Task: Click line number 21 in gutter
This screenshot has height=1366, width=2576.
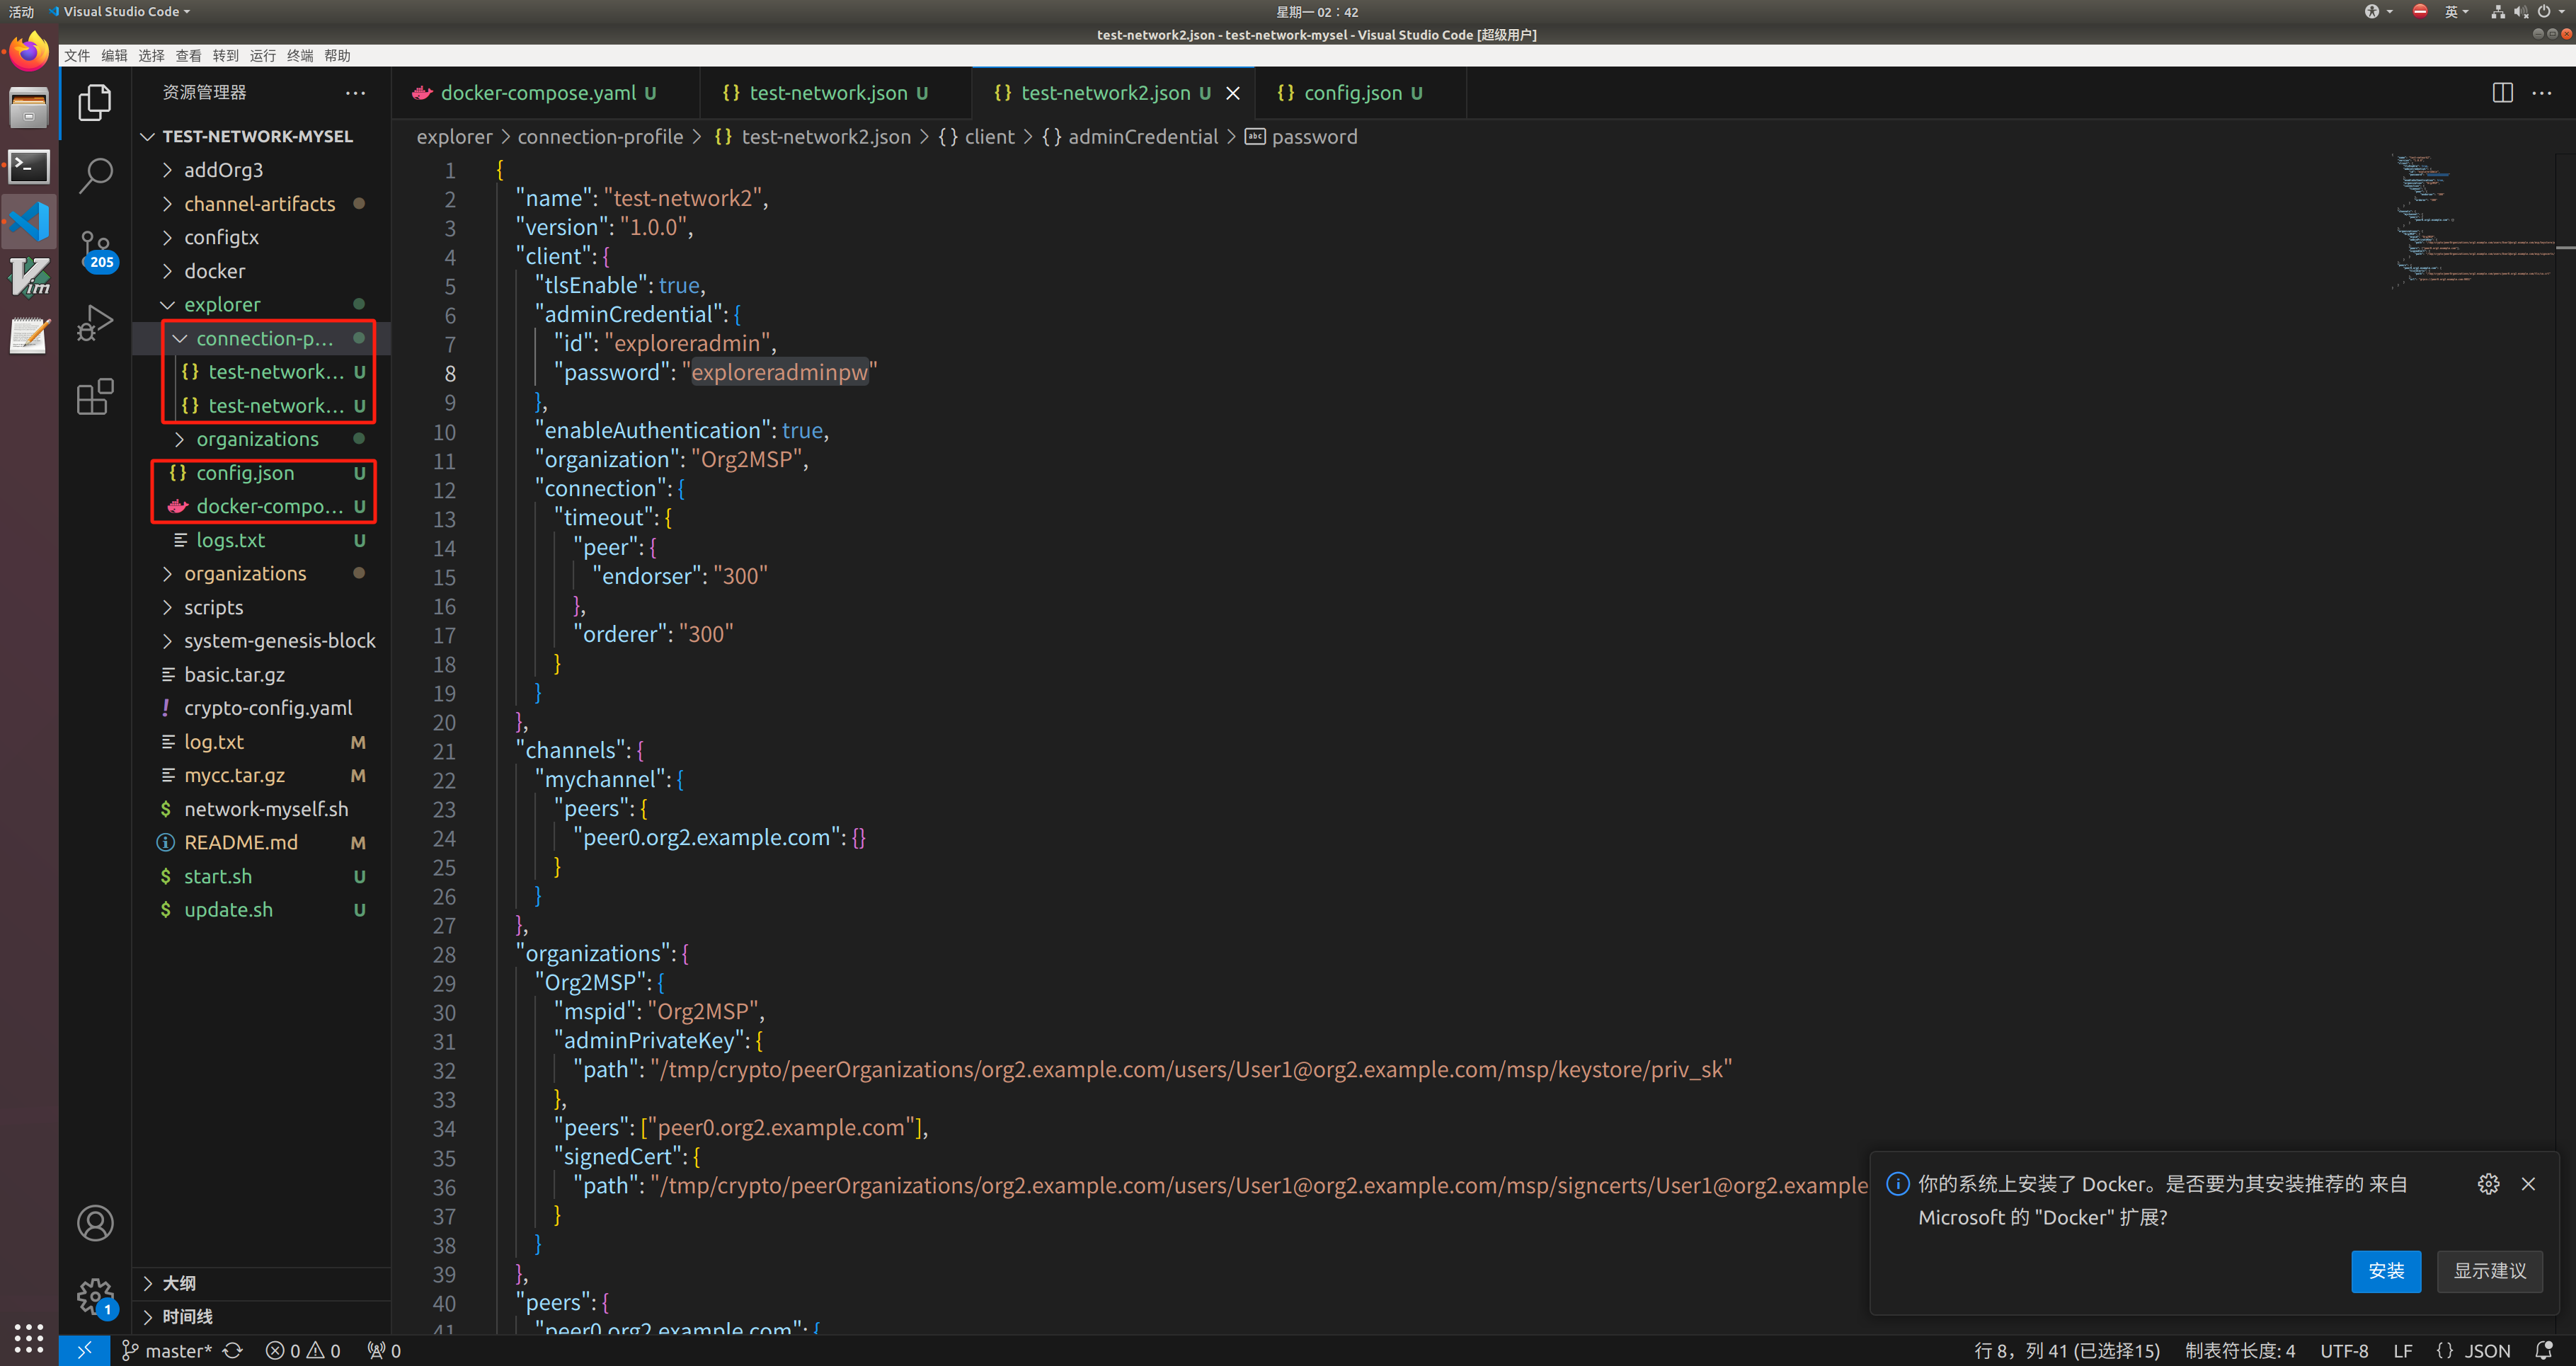Action: 443,751
